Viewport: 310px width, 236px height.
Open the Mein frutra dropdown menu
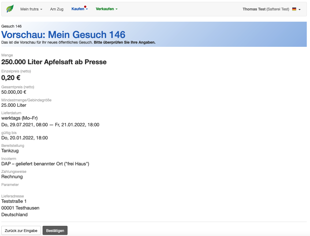[x=31, y=9]
